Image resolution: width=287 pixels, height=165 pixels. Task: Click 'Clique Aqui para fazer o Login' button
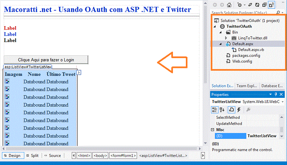(46, 60)
